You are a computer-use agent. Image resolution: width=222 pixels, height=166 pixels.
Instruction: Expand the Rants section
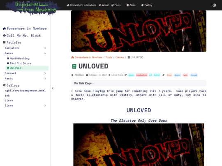click(45, 78)
